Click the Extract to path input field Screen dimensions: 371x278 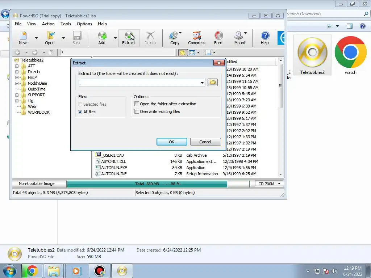pyautogui.click(x=140, y=83)
